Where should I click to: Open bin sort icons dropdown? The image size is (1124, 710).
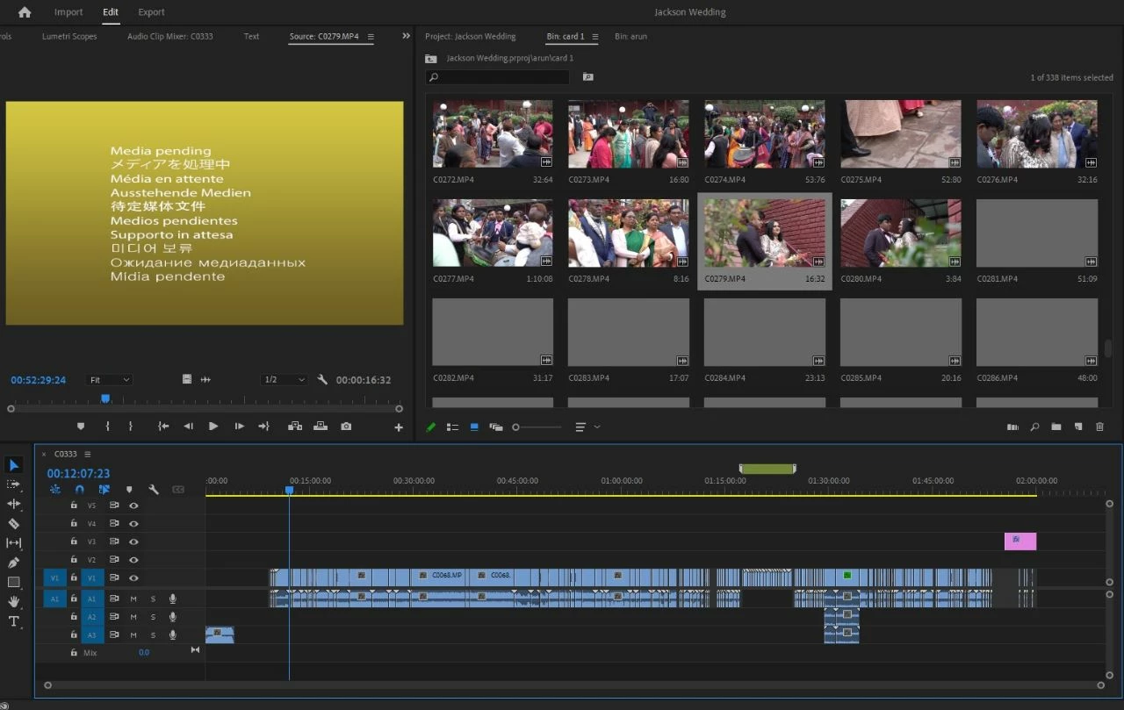click(587, 427)
